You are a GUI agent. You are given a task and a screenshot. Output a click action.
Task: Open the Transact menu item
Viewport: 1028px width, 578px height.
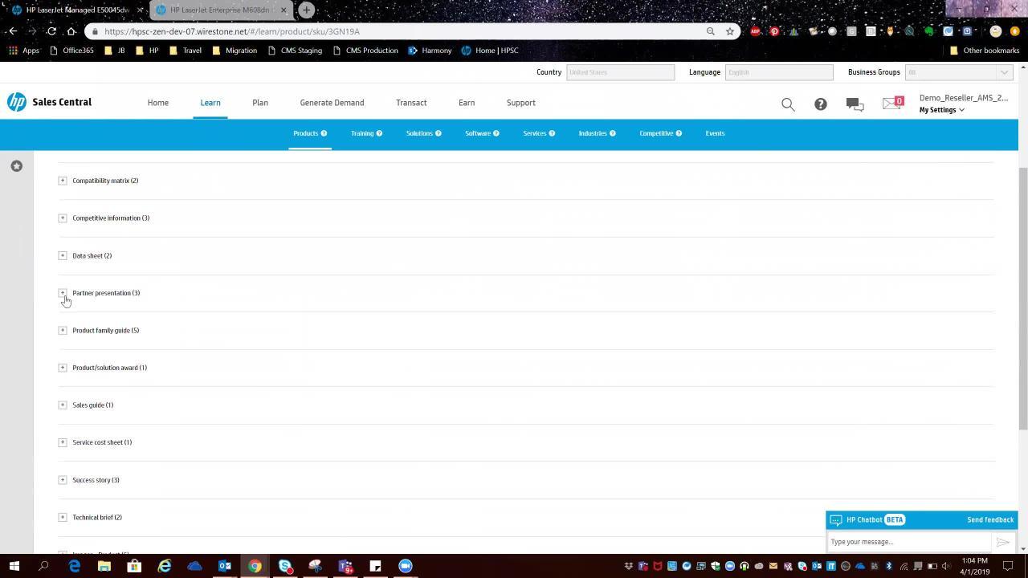(411, 103)
